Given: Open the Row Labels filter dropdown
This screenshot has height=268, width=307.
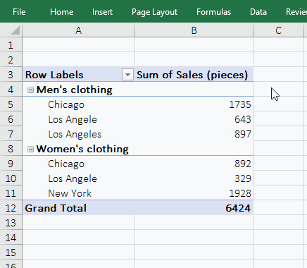Looking at the screenshot, I should 127,75.
